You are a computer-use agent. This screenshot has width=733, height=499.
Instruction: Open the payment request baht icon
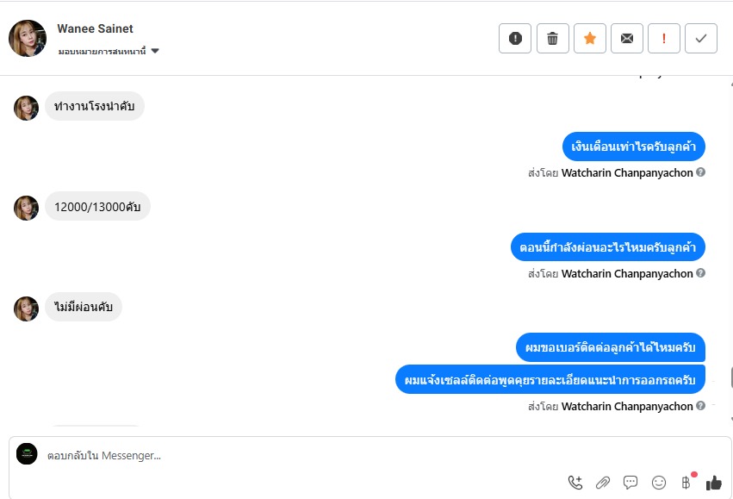[686, 482]
